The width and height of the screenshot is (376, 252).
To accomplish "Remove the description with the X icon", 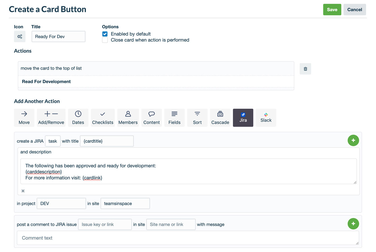I will click(22, 191).
